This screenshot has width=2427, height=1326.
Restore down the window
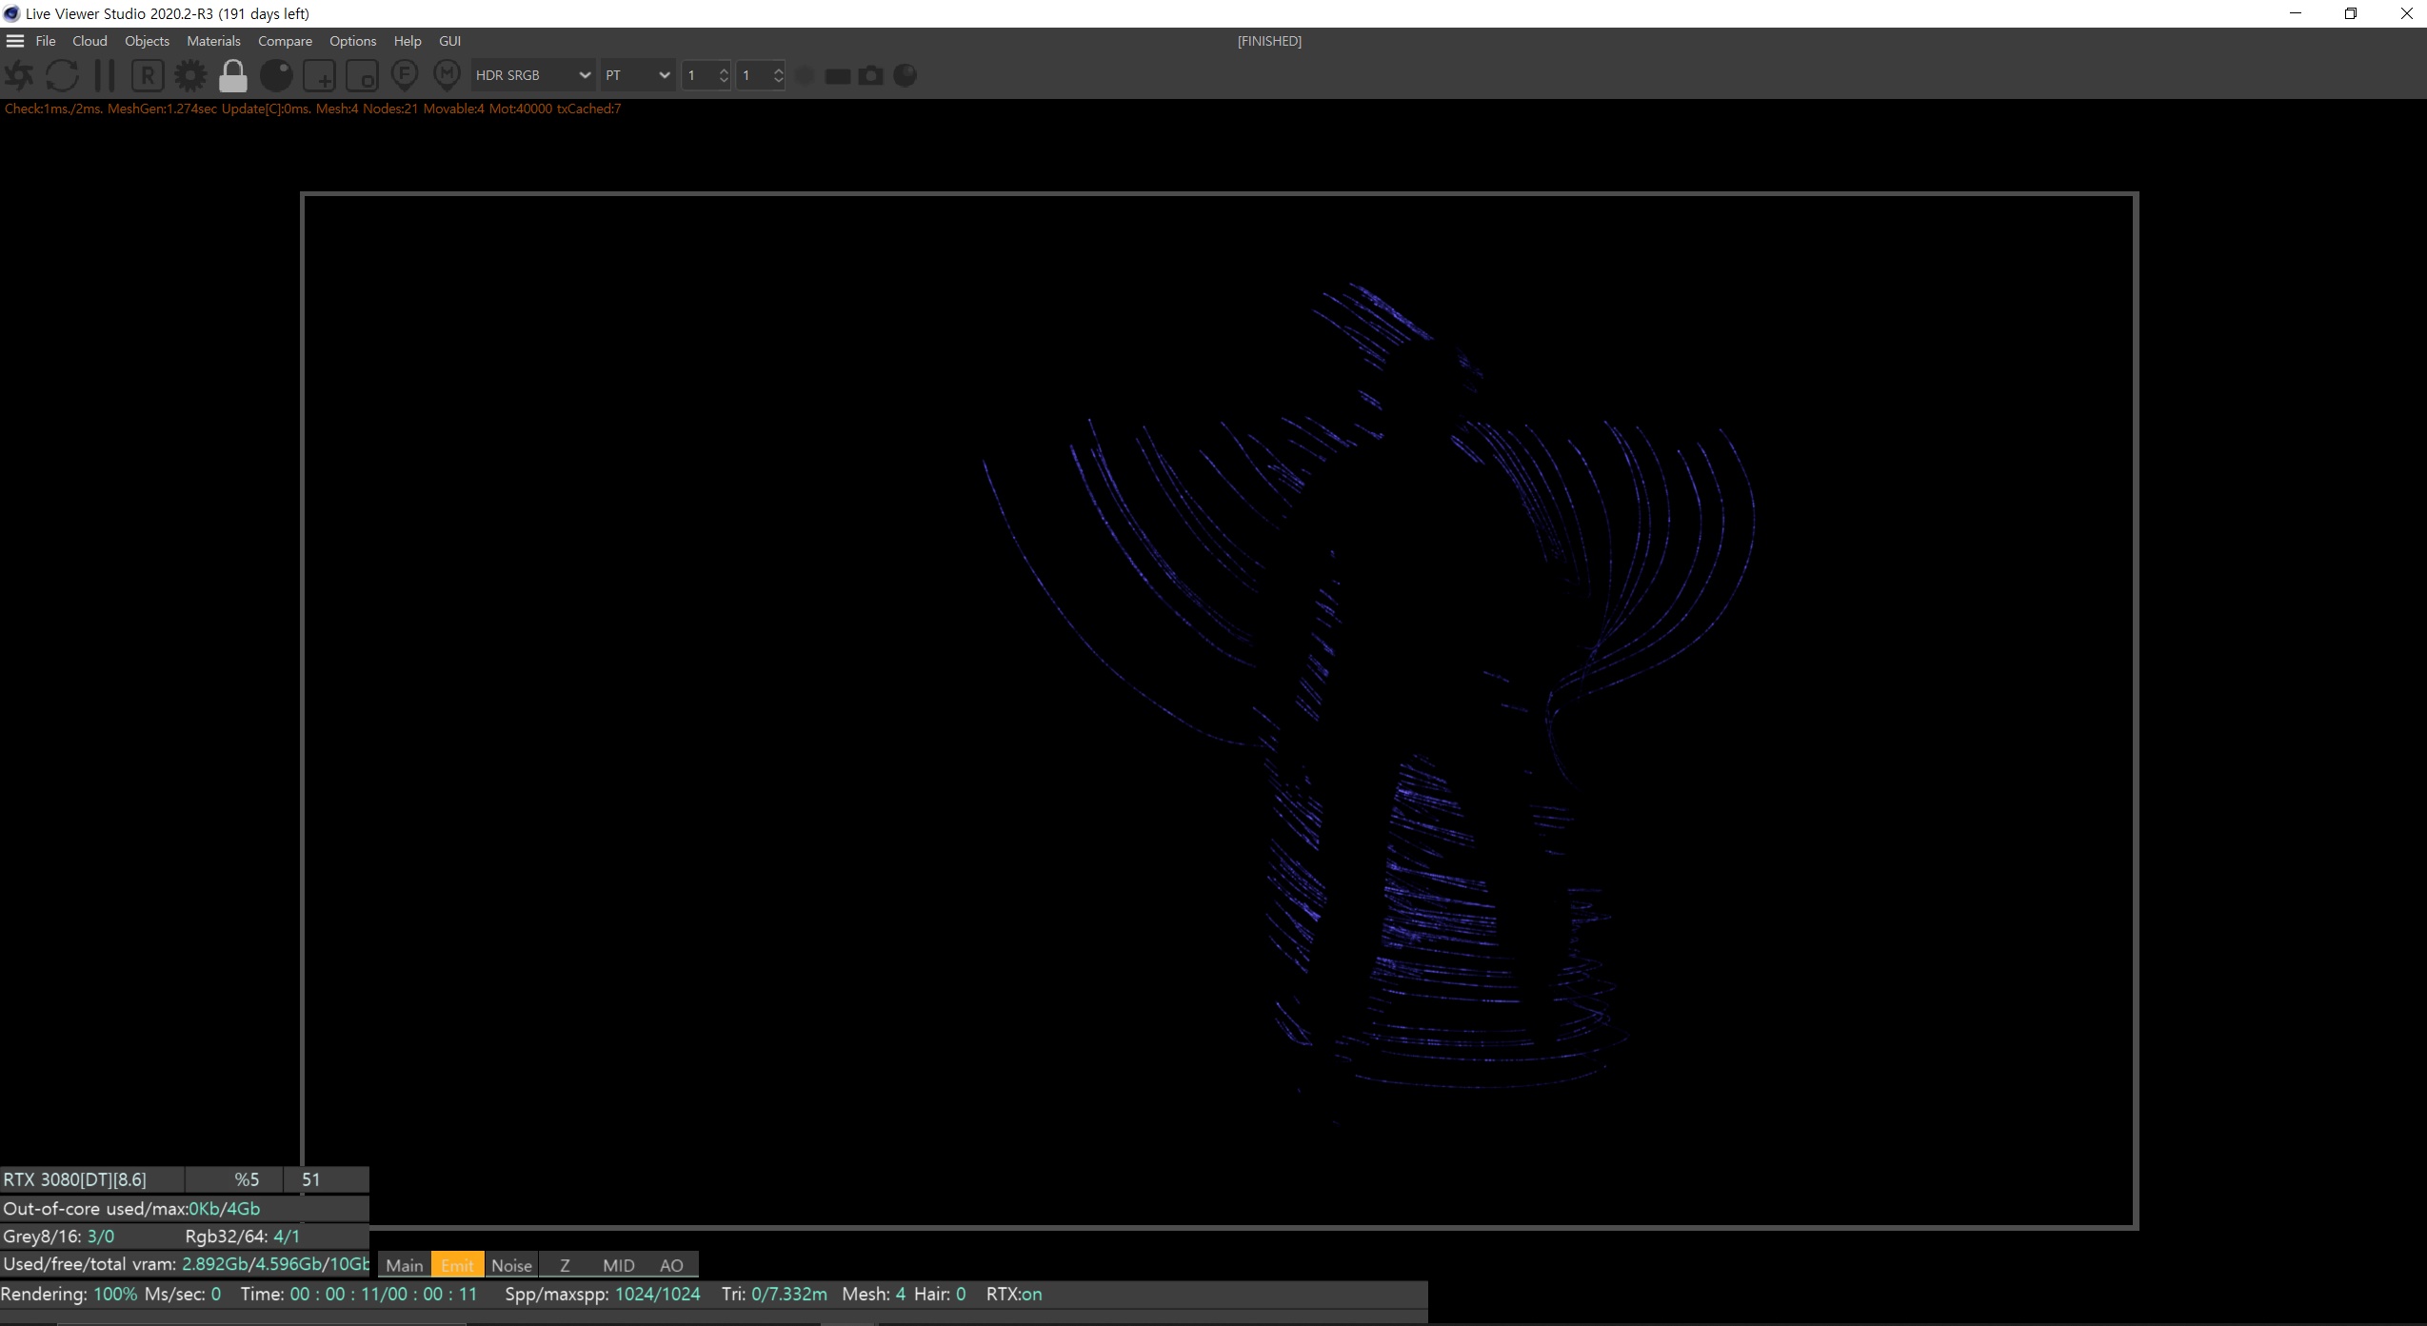coord(2350,13)
